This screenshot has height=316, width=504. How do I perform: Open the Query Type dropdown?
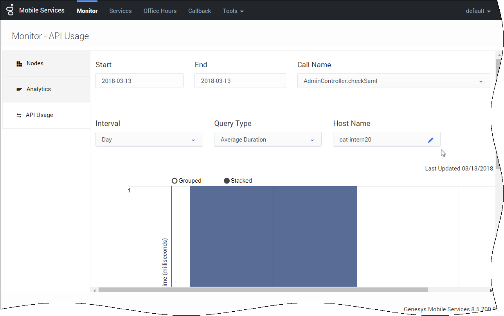[x=267, y=140]
